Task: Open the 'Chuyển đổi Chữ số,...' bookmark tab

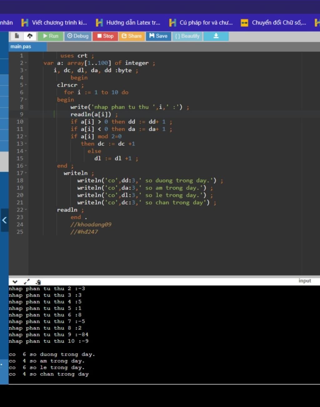Action: [x=274, y=23]
